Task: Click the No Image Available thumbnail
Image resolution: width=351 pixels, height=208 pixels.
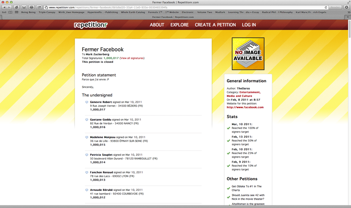Action: pos(248,54)
